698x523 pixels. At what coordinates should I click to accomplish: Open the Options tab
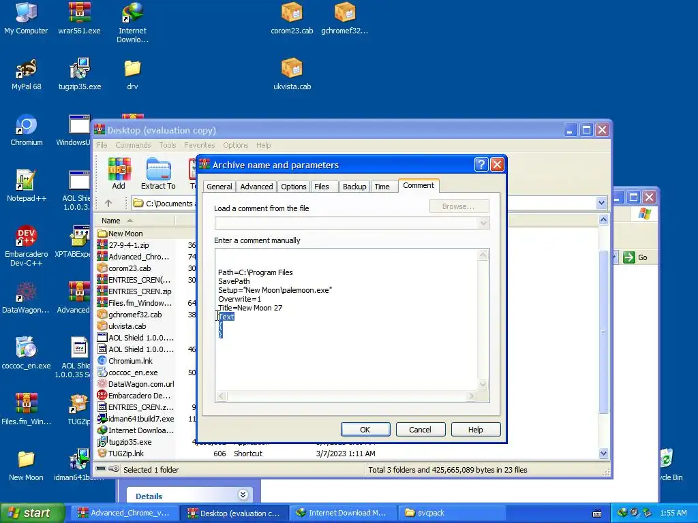pyautogui.click(x=293, y=187)
